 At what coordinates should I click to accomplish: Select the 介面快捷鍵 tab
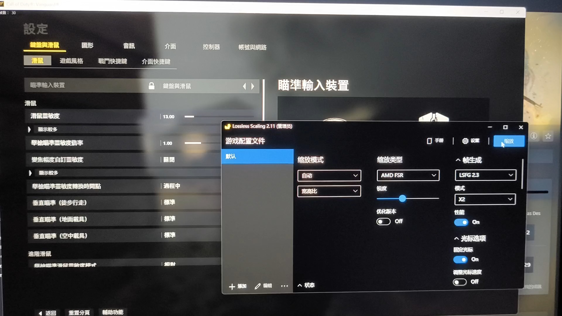pyautogui.click(x=156, y=61)
